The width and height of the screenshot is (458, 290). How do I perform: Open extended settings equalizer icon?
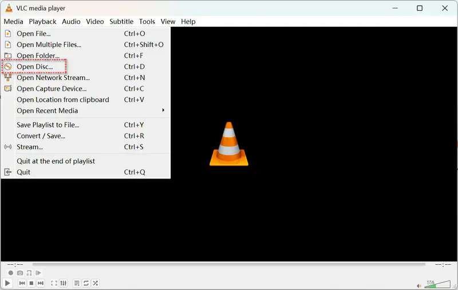(64, 283)
